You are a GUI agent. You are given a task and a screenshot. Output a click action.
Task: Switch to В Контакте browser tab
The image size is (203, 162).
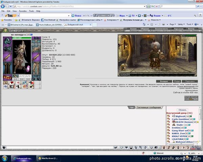(x=21, y=25)
